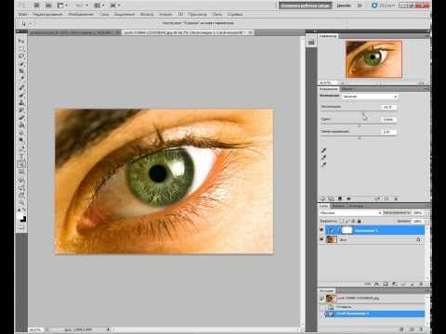Select the Crop tool in the toolbox
The width and height of the screenshot is (446, 334).
point(21,71)
